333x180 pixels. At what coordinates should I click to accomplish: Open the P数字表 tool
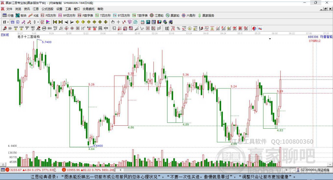click(x=86, y=16)
